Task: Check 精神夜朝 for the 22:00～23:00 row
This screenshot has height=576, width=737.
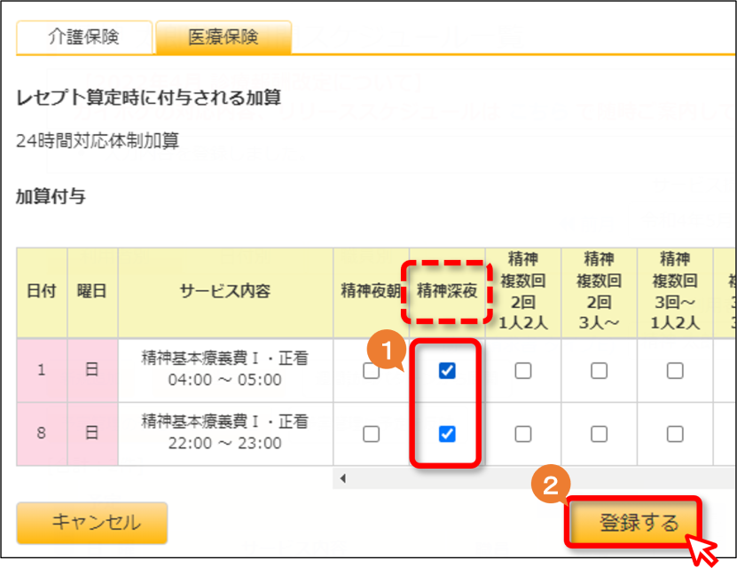Action: 372,433
